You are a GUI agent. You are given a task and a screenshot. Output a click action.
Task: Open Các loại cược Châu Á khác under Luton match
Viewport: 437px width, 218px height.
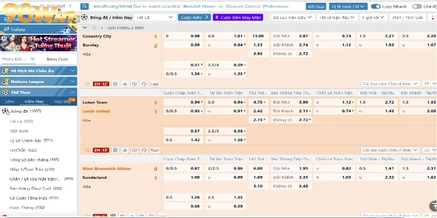tap(390, 150)
